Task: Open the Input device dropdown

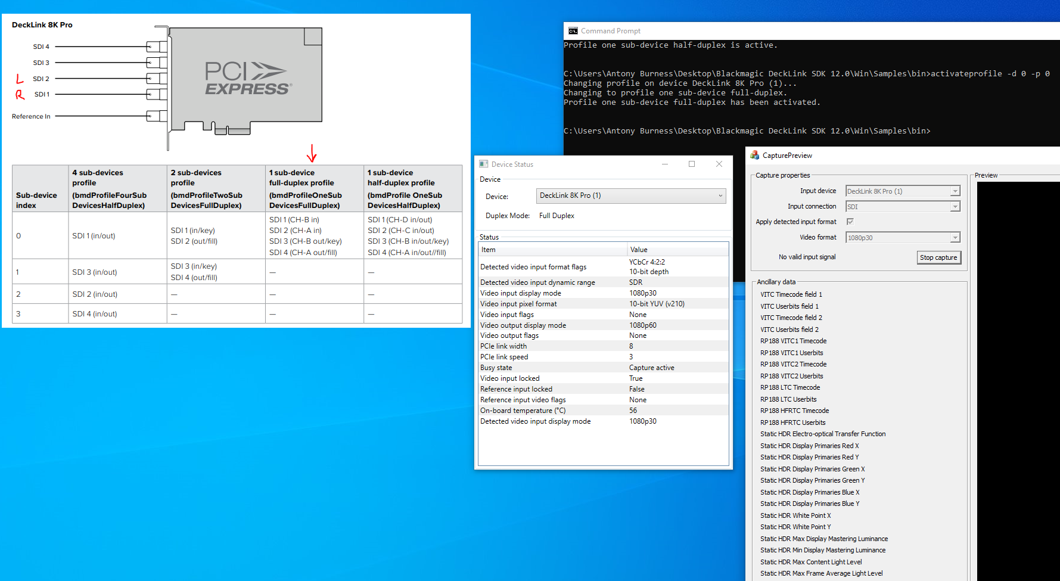Action: (x=903, y=191)
